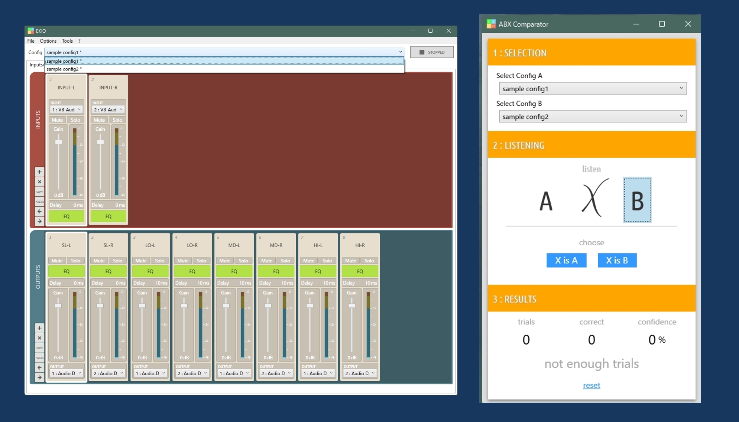
Task: Open EQ for HI-L output channel
Action: (x=318, y=271)
